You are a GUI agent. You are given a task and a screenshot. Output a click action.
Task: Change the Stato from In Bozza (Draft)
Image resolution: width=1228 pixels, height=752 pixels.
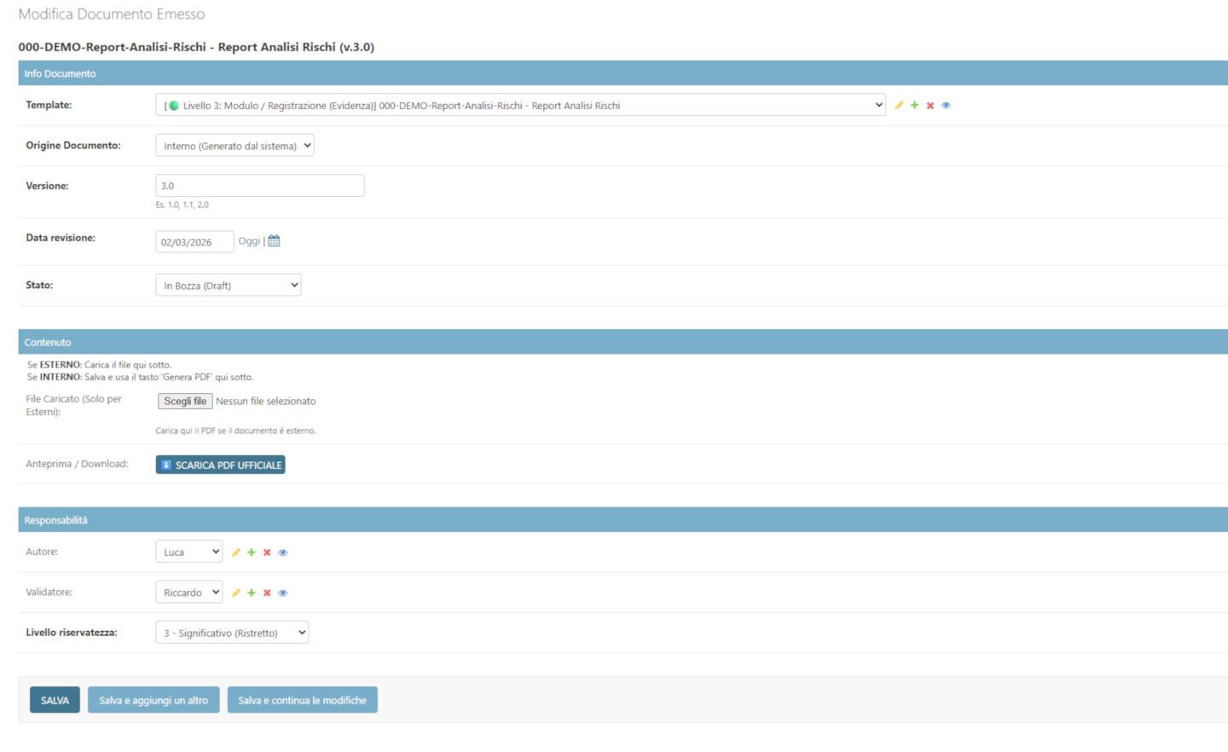tap(228, 285)
